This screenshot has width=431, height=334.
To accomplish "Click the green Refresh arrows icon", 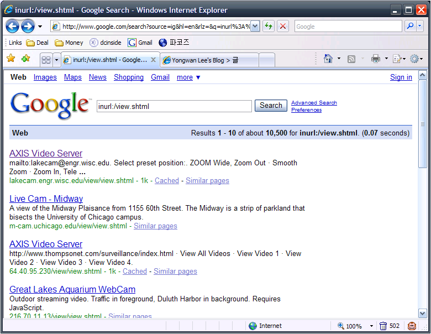I will point(269,27).
